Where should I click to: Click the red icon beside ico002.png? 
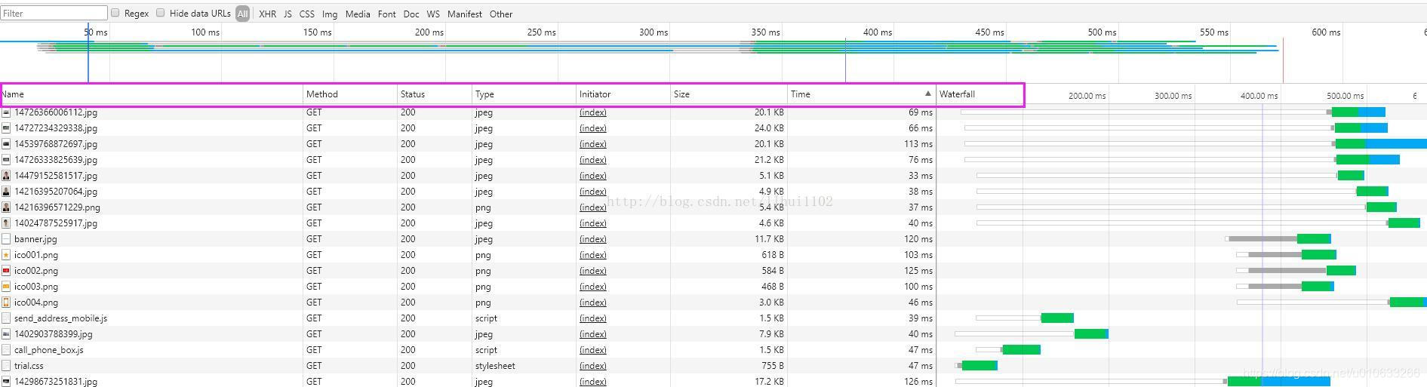pyautogui.click(x=6, y=271)
